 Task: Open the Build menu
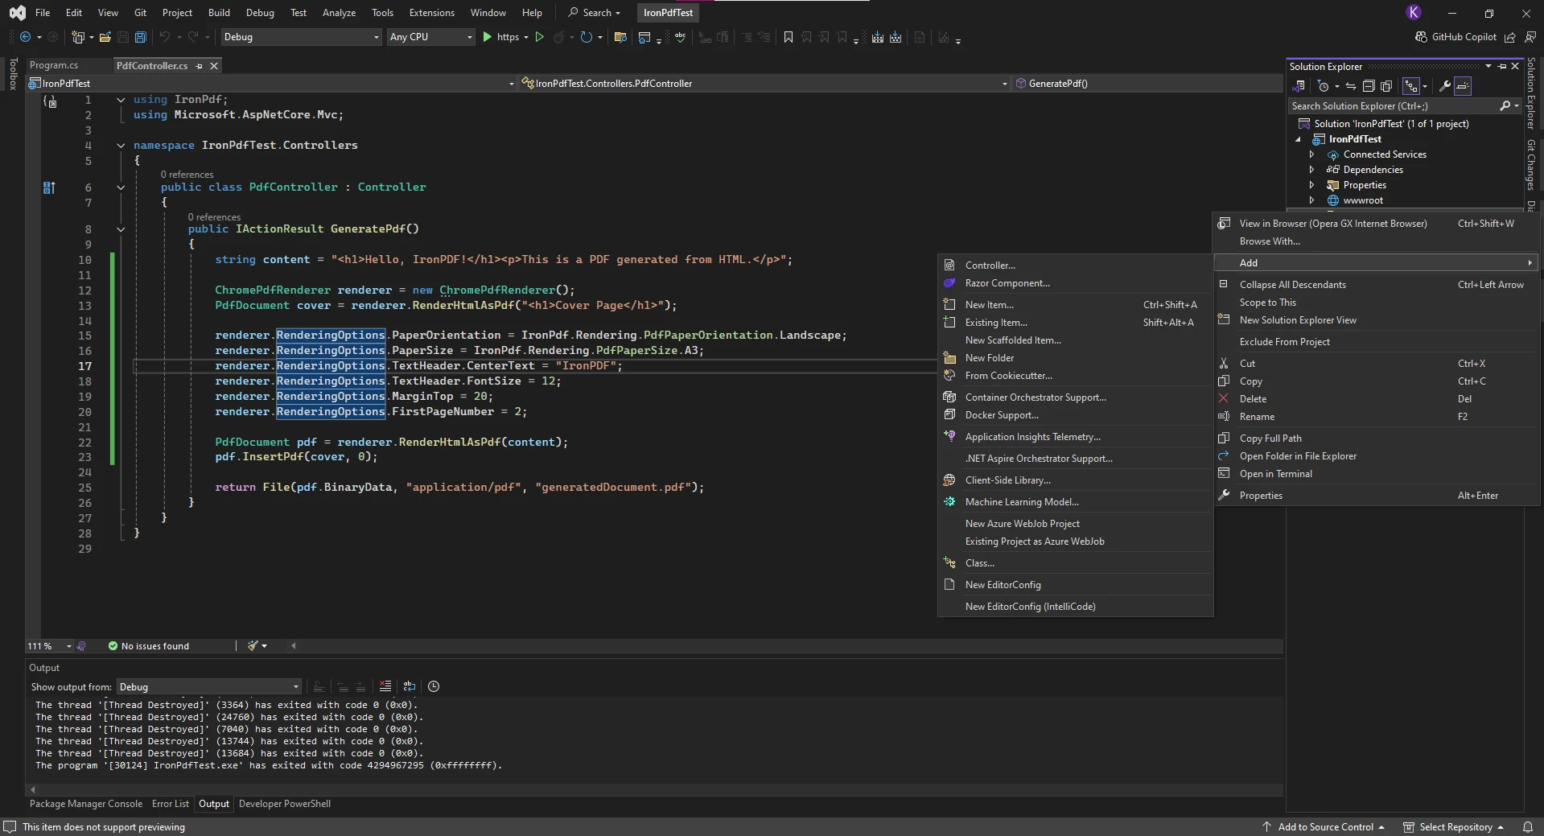[219, 13]
